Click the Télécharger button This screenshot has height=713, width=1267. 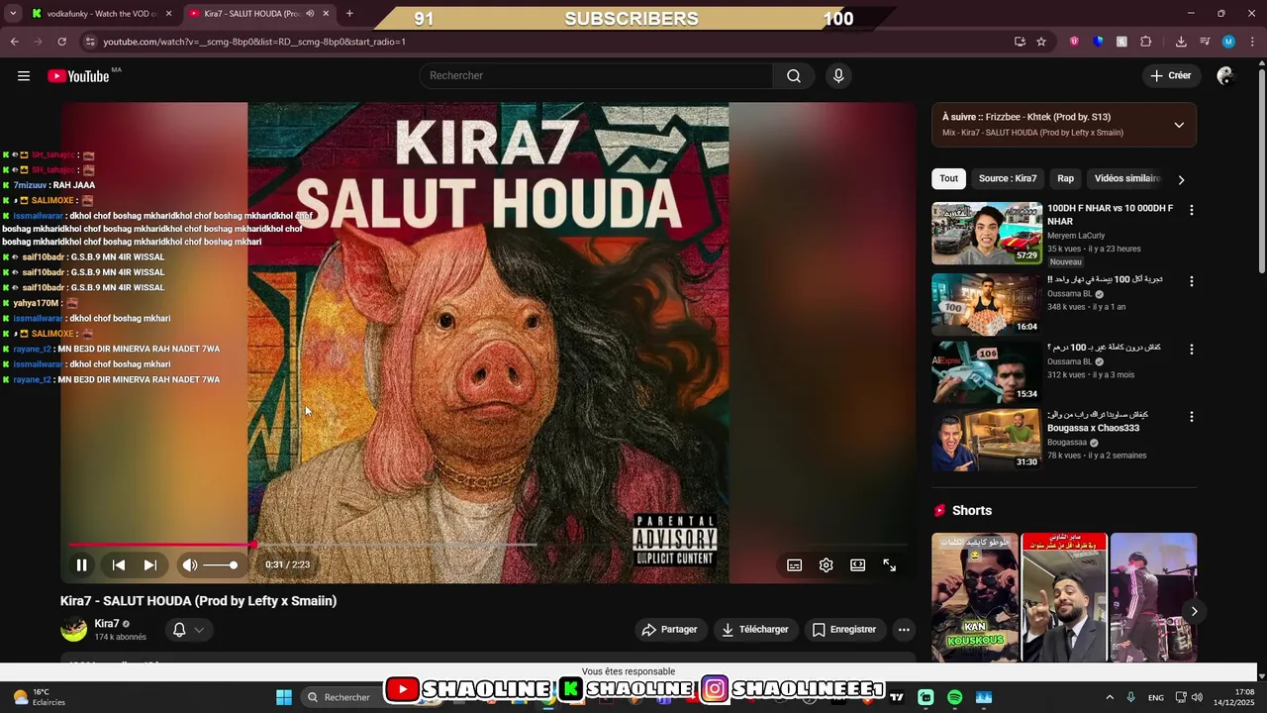[x=755, y=630]
